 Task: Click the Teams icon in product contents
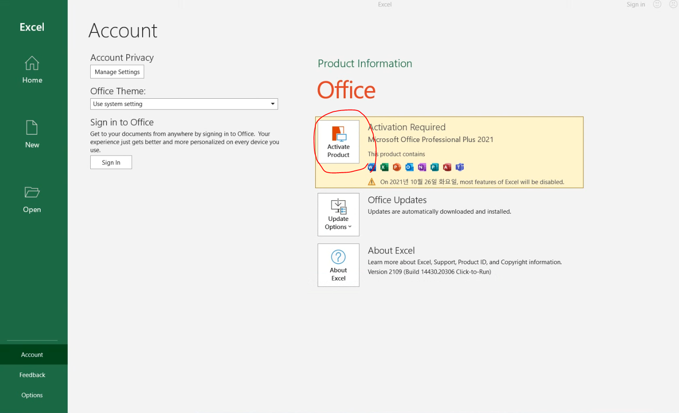(460, 167)
